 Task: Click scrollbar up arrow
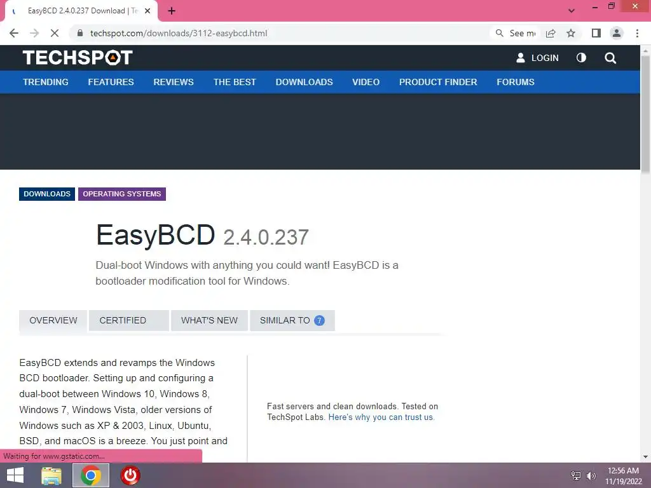coord(646,50)
